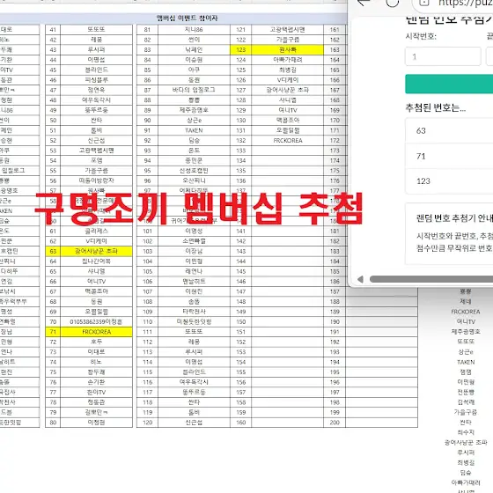The height and width of the screenshot is (493, 493).
Task: Select highlighted cell number 123
Action: click(x=241, y=49)
